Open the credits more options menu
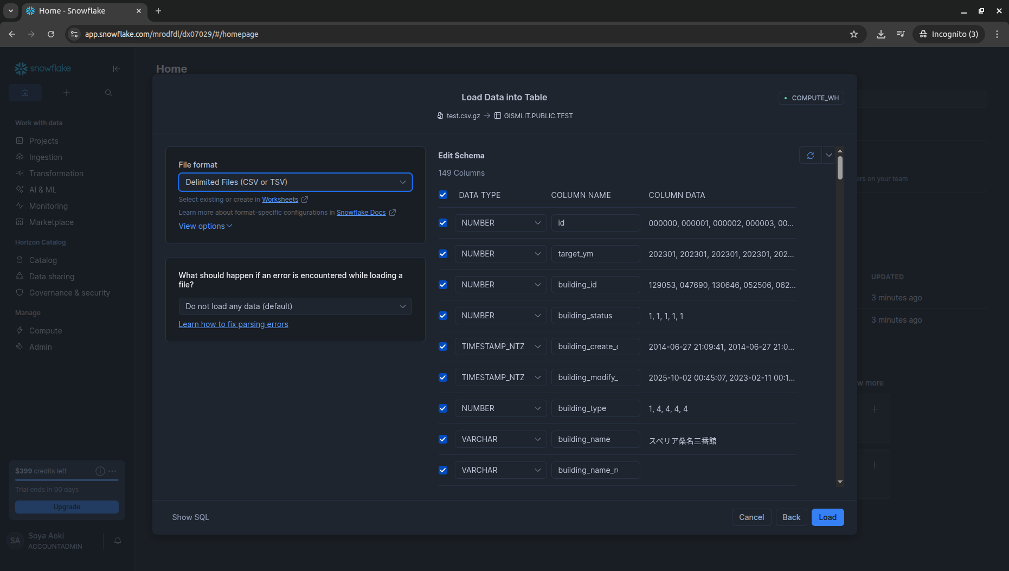This screenshot has height=571, width=1009. (112, 471)
